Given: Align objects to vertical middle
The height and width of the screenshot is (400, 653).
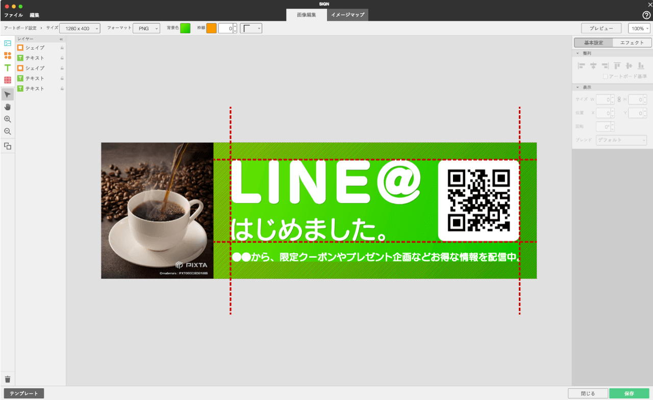Looking at the screenshot, I should coord(629,66).
